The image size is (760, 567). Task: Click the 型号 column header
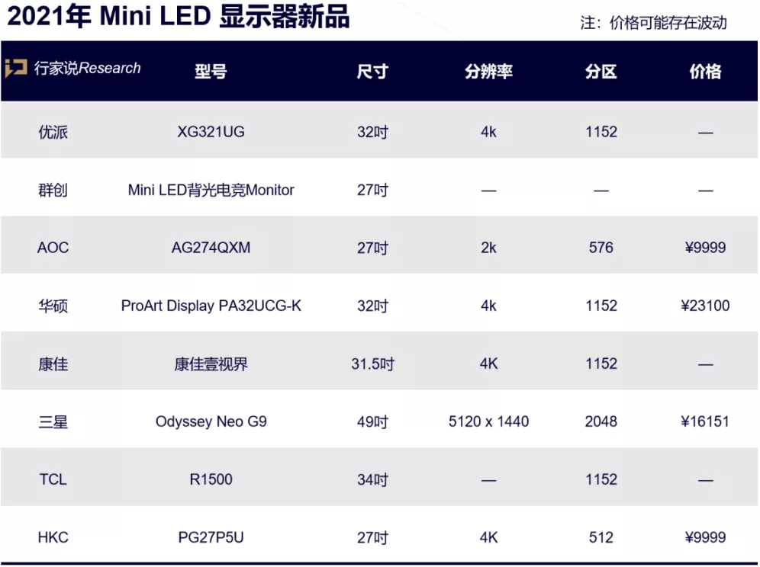(211, 72)
